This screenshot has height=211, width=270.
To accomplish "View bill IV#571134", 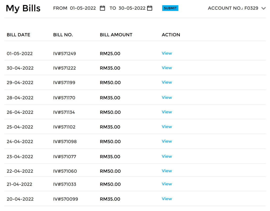I will pos(167,112).
